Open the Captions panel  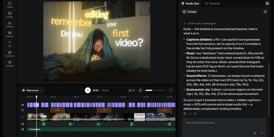tap(10, 34)
